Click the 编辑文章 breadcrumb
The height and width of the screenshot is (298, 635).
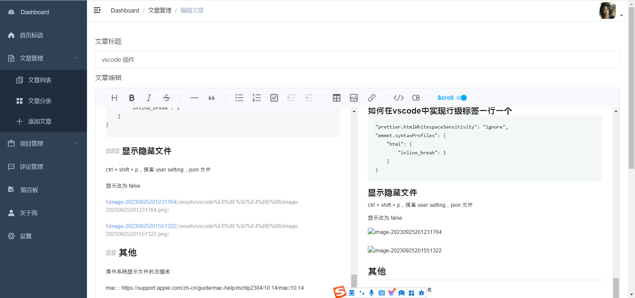(192, 11)
